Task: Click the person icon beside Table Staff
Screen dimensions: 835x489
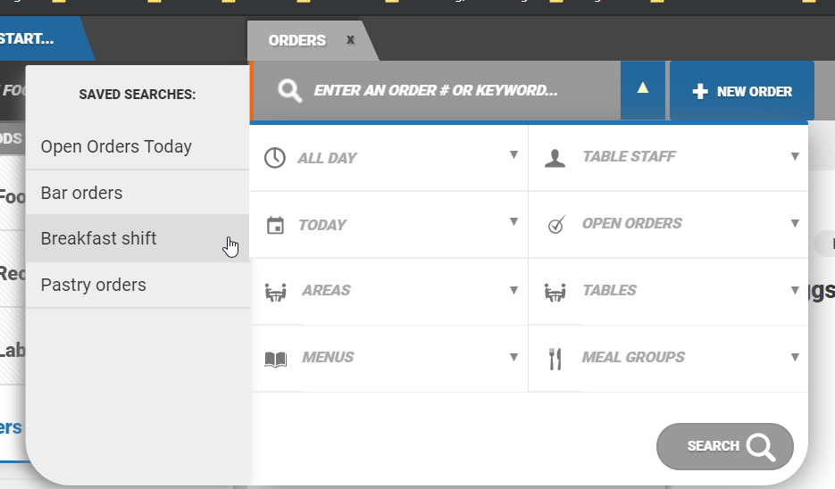Action: pyautogui.click(x=555, y=158)
